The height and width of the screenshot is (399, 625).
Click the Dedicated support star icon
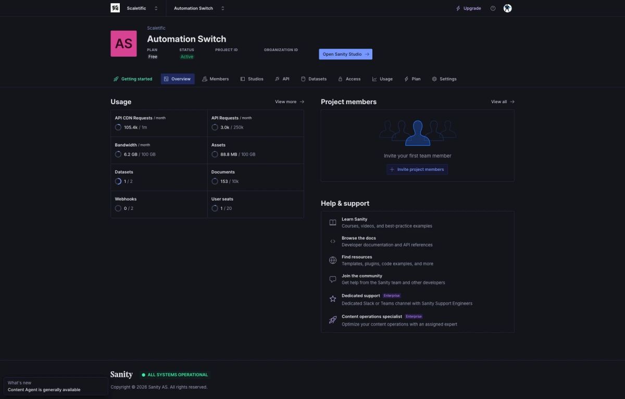[x=333, y=299]
